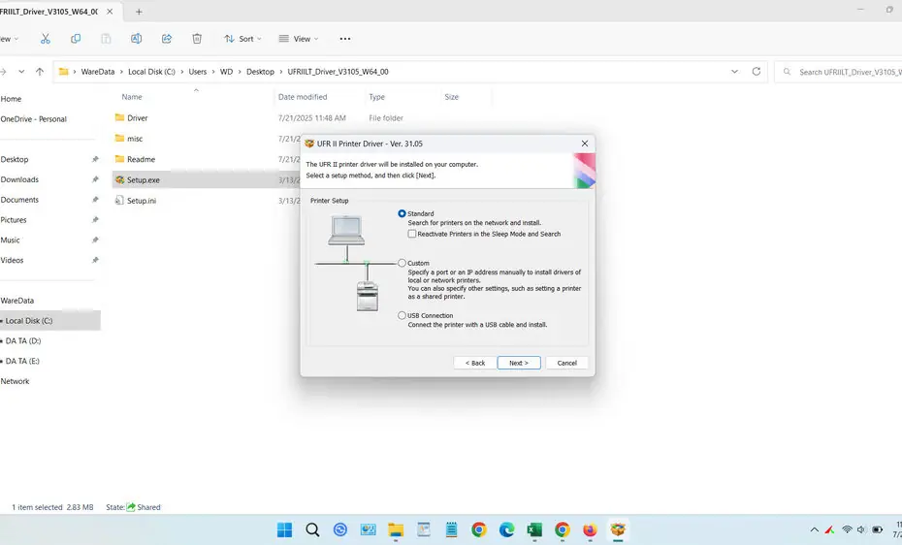Viewport: 902px width, 545px height.
Task: Select DA TA (D:) drive in sidebar
Action: [x=23, y=341]
